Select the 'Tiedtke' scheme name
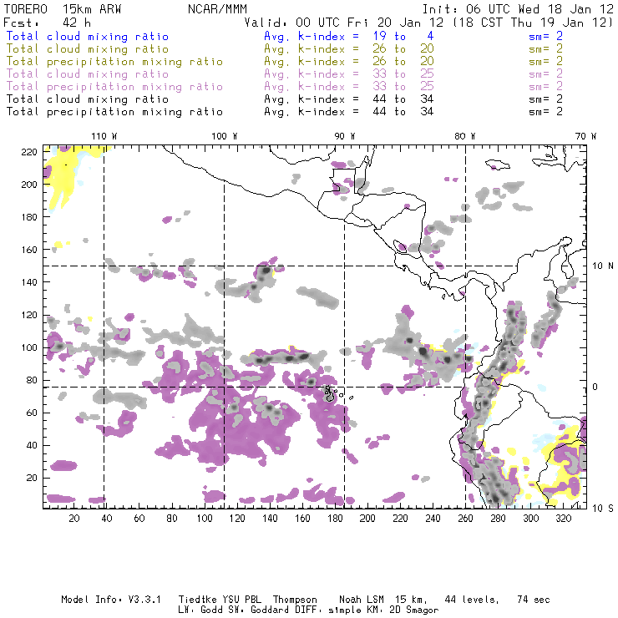Screen dimensions: 618x618 point(197,600)
